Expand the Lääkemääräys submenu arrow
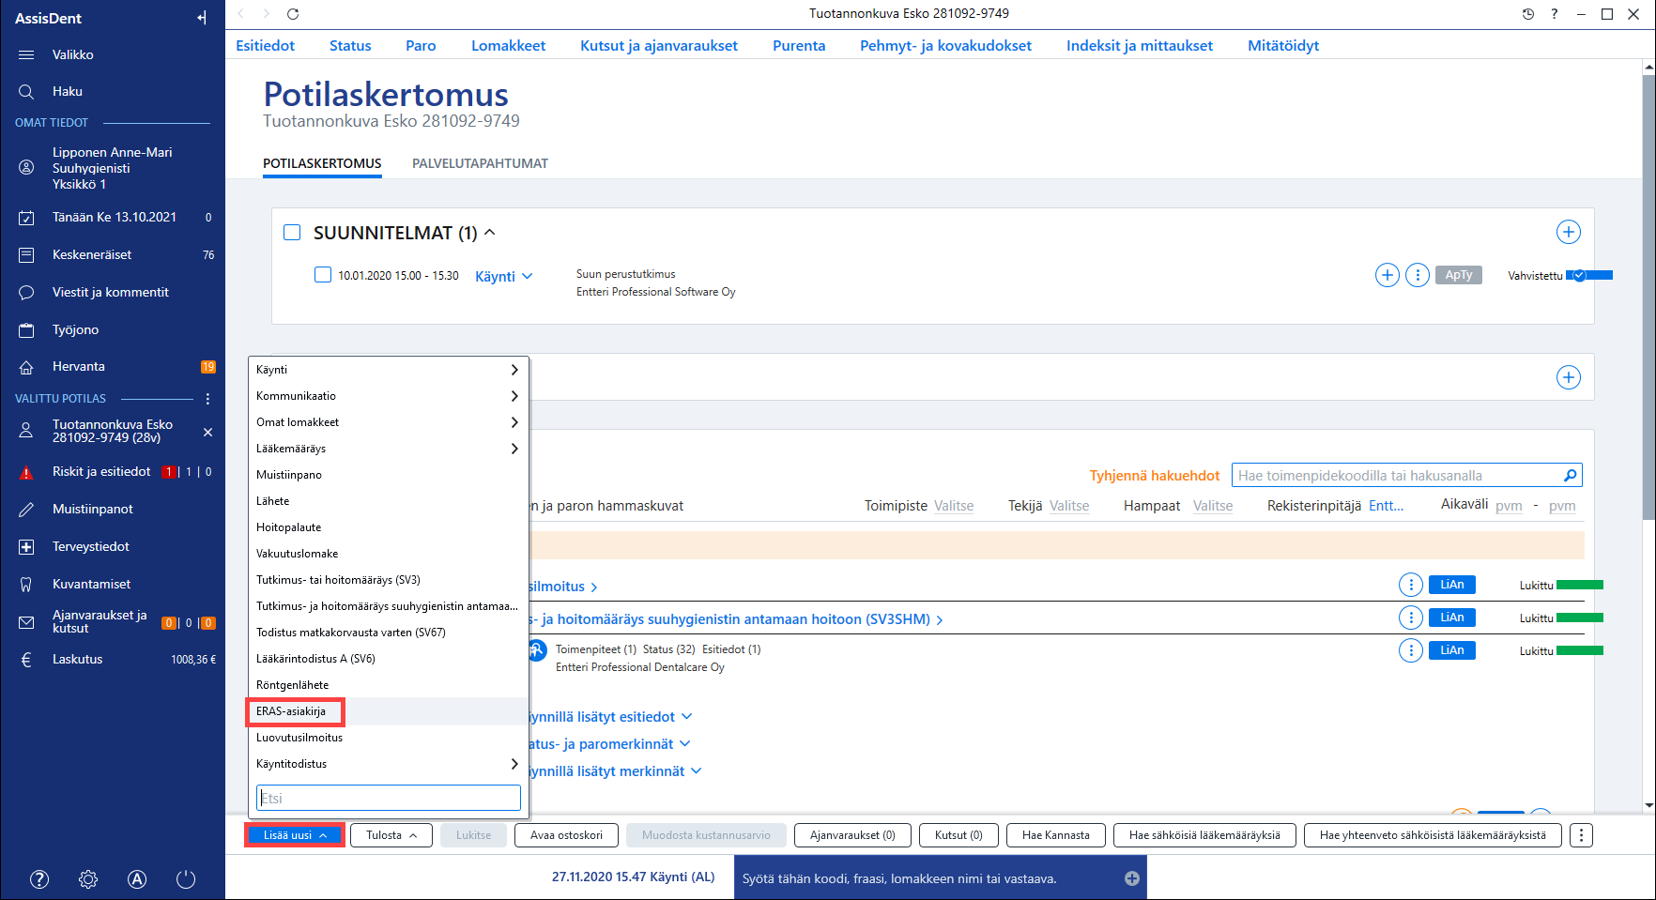Image resolution: width=1656 pixels, height=900 pixels. [x=514, y=449]
